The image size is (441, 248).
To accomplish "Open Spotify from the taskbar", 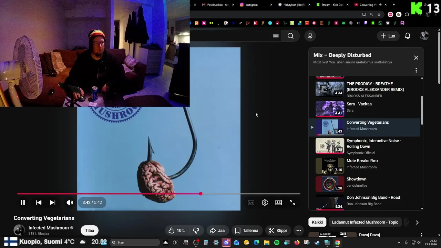I will pyautogui.click(x=277, y=242).
